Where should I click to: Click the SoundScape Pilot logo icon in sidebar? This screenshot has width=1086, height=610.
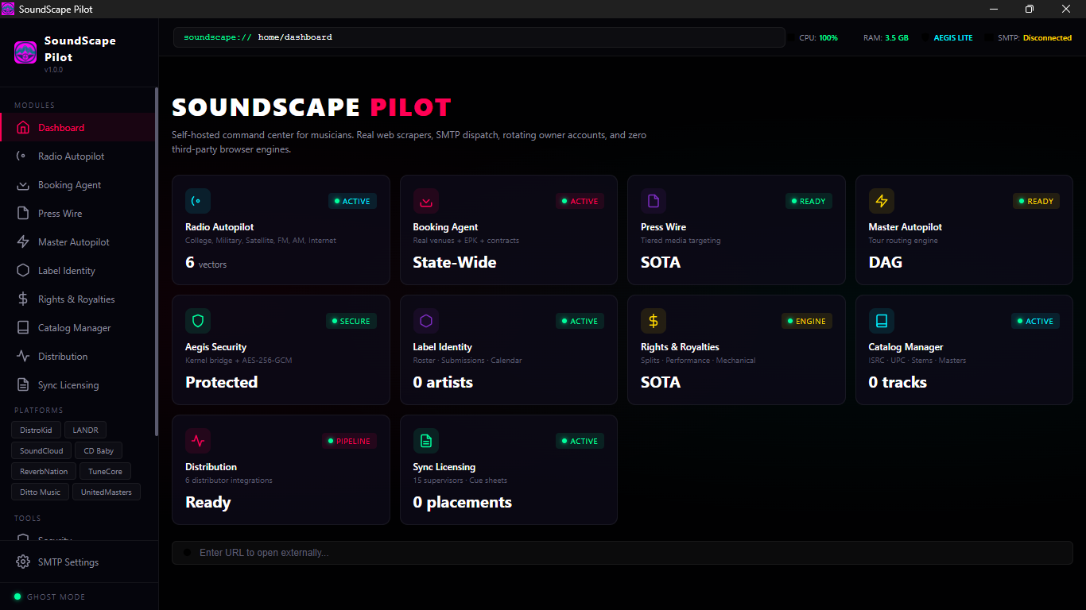pyautogui.click(x=25, y=52)
